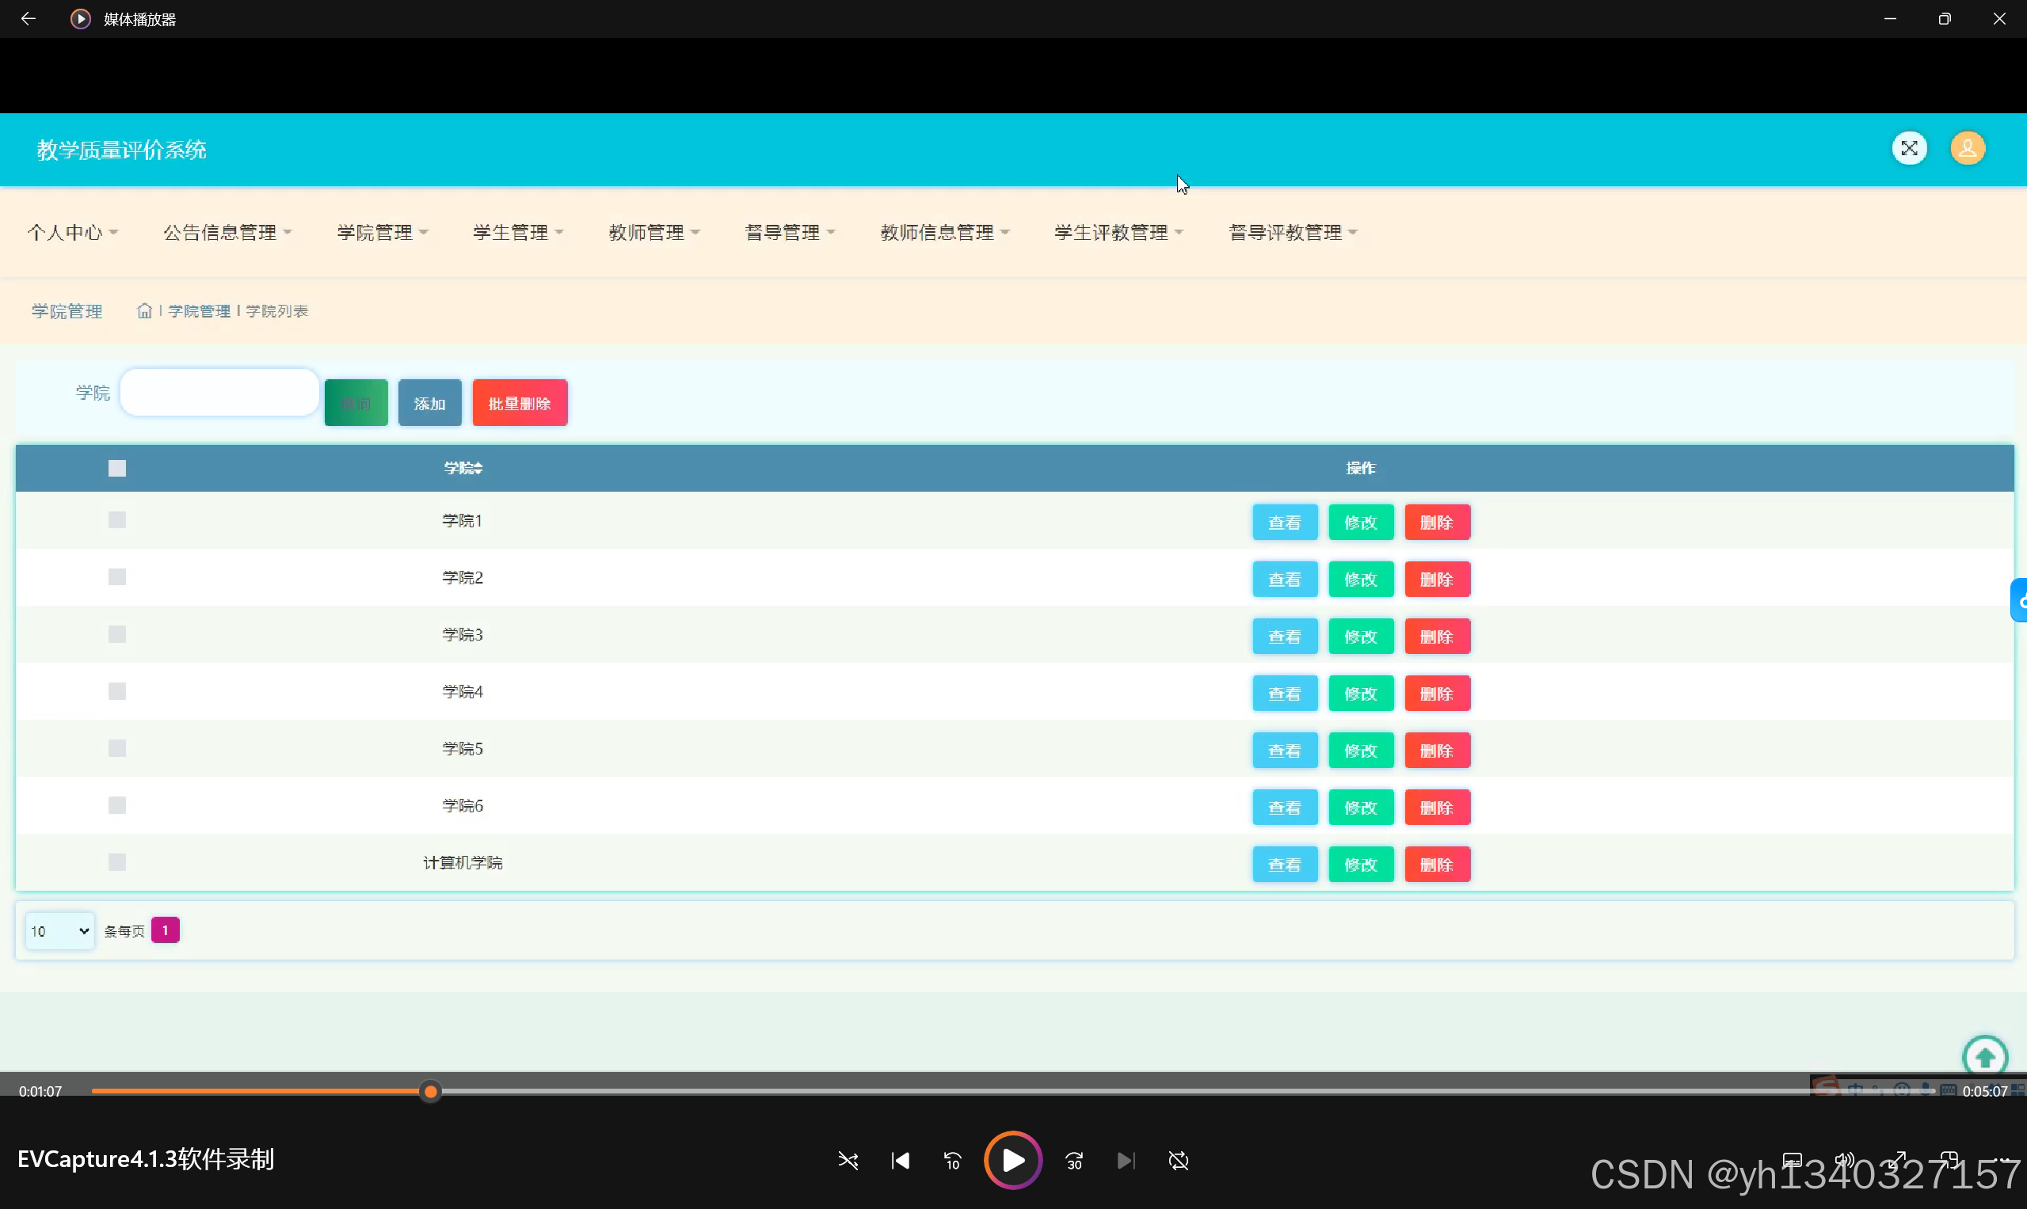
Task: Open the rows-per-page dropdown showing 10
Action: coord(59,931)
